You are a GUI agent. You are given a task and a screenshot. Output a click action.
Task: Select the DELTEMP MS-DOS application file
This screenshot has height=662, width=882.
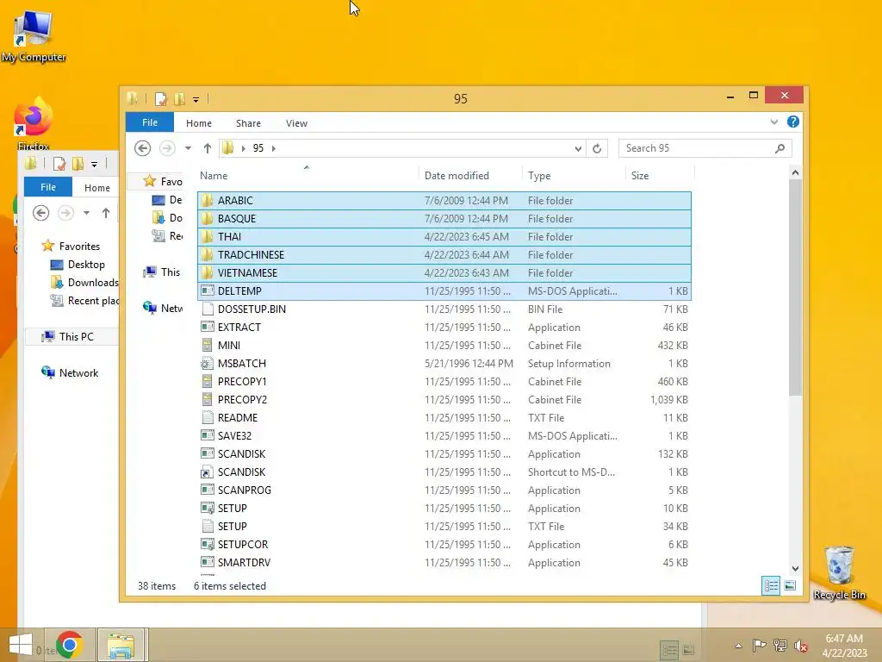click(x=444, y=291)
